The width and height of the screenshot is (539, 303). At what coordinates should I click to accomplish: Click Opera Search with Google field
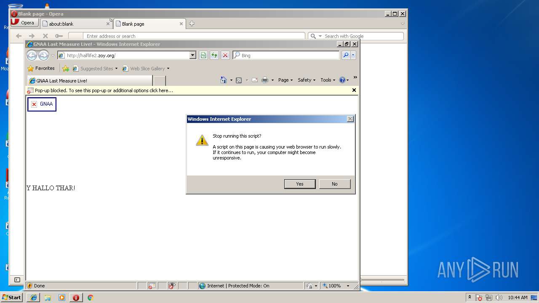coord(356,36)
